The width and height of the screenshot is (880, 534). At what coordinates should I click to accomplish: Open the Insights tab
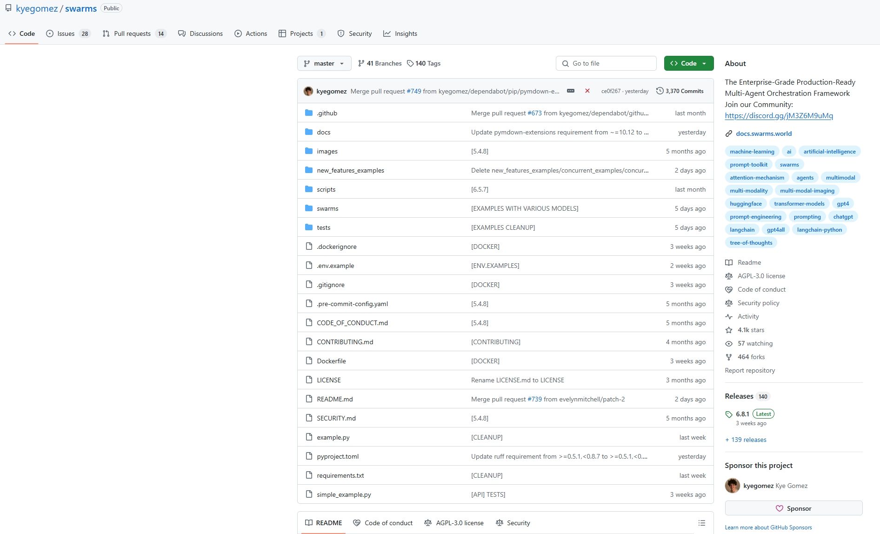[400, 33]
